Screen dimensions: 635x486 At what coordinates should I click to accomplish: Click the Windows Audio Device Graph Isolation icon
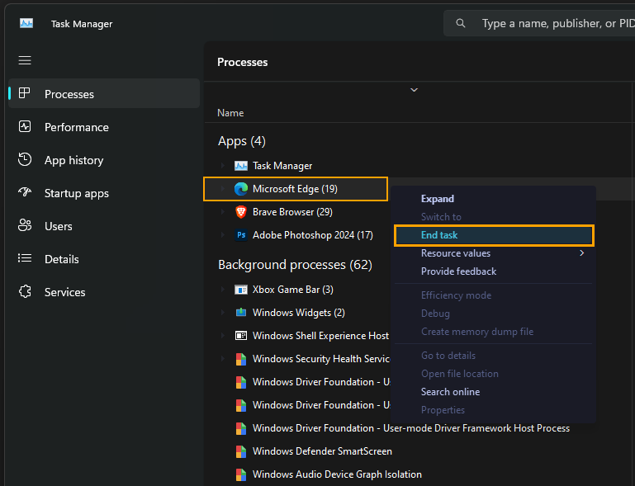[241, 474]
